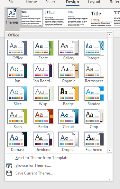Open the Layout ribbon tab

click(x=94, y=2)
